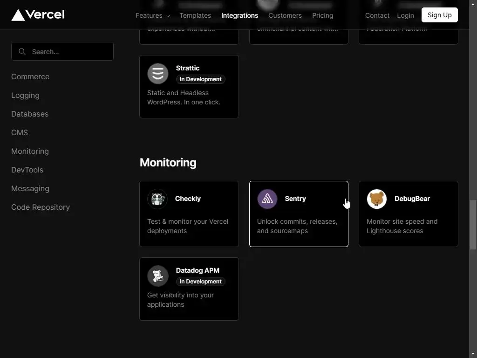Click the DebugBear bear icon
Viewport: 477px width, 358px height.
376,199
